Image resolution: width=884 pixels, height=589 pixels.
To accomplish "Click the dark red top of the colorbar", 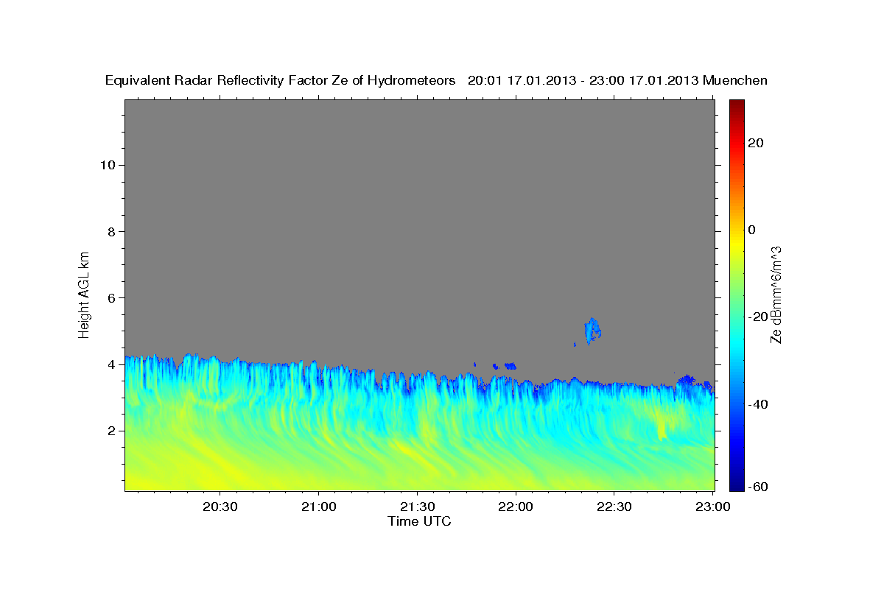I will [737, 107].
